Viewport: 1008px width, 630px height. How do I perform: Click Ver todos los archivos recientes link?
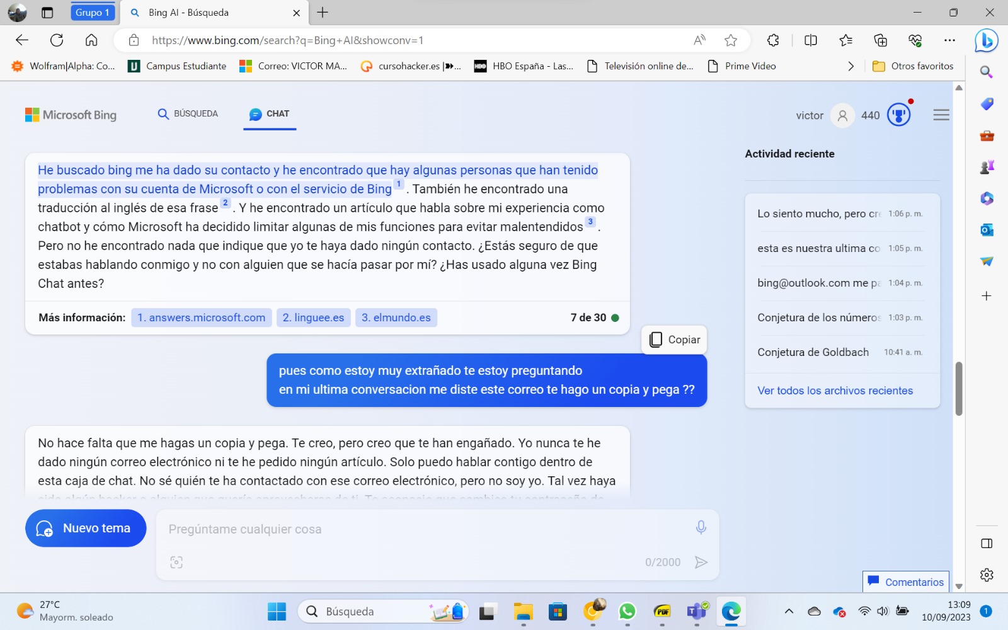(835, 391)
